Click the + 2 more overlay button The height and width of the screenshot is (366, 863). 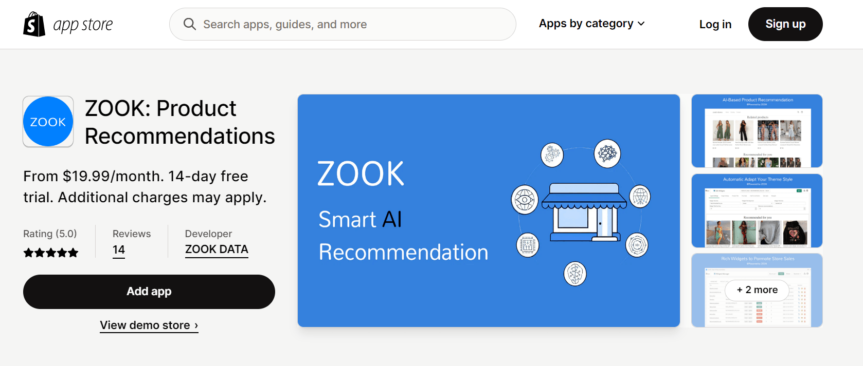[756, 290]
